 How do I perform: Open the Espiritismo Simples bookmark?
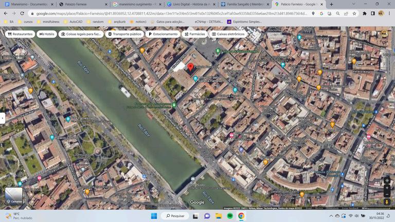tap(244, 22)
